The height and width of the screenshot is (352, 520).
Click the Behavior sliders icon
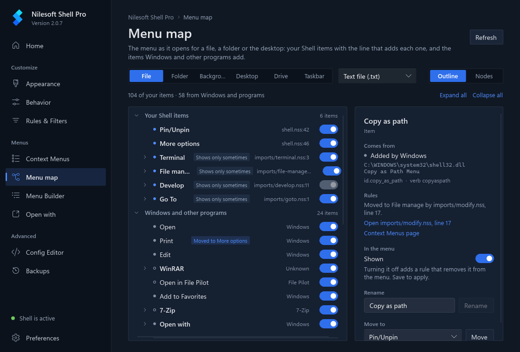16,102
